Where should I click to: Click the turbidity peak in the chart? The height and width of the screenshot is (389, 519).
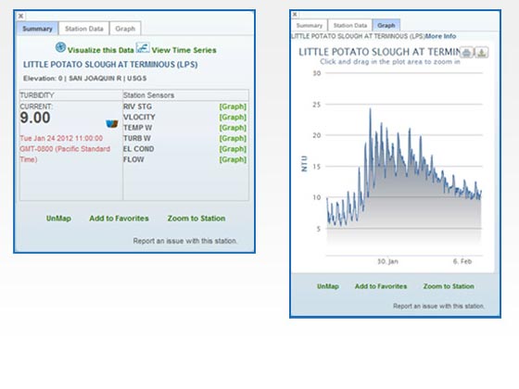(x=370, y=109)
